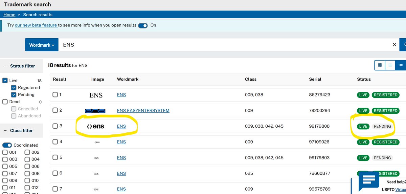The image size is (406, 194).
Task: Check class 007 filter
Action: coord(5,173)
